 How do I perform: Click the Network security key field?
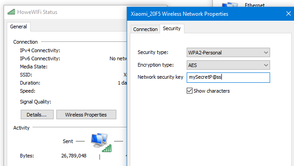coord(228,77)
